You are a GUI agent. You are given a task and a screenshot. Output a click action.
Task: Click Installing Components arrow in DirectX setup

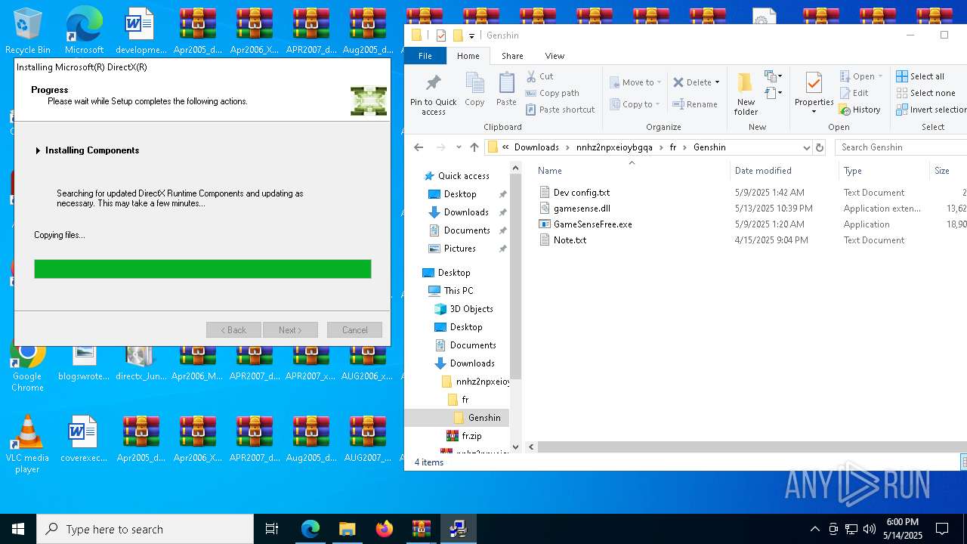pos(38,150)
